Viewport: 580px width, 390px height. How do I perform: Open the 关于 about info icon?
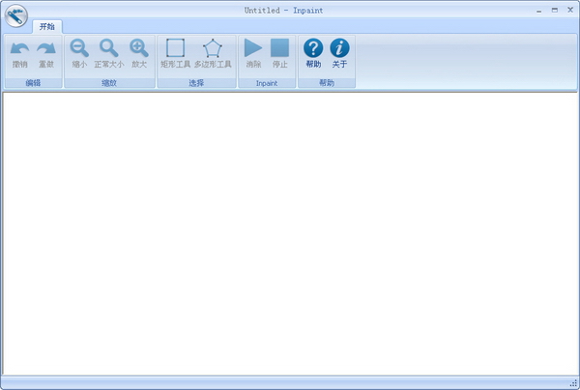coord(339,48)
